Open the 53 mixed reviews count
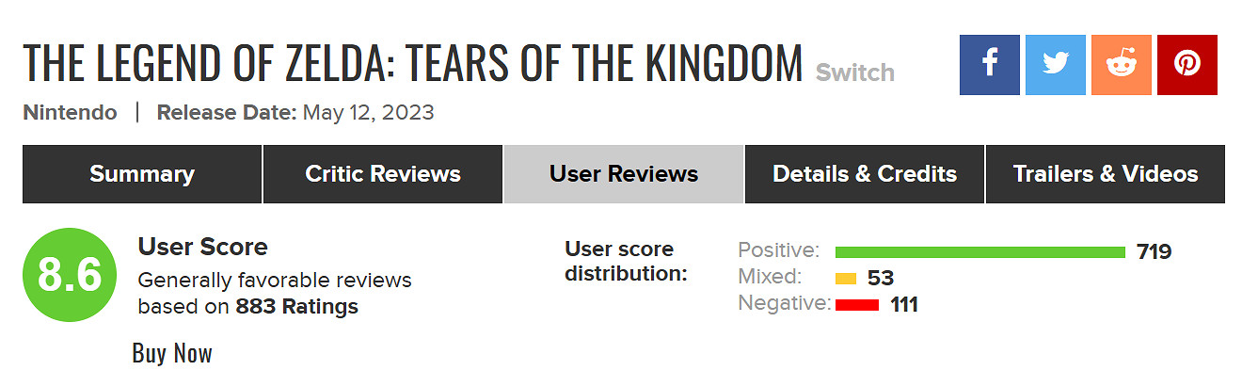1242x386 pixels. [x=881, y=278]
